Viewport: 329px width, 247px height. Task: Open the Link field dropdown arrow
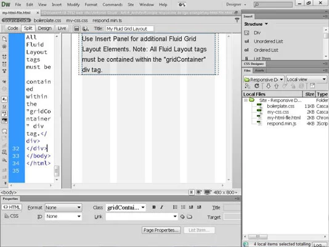coord(174,217)
